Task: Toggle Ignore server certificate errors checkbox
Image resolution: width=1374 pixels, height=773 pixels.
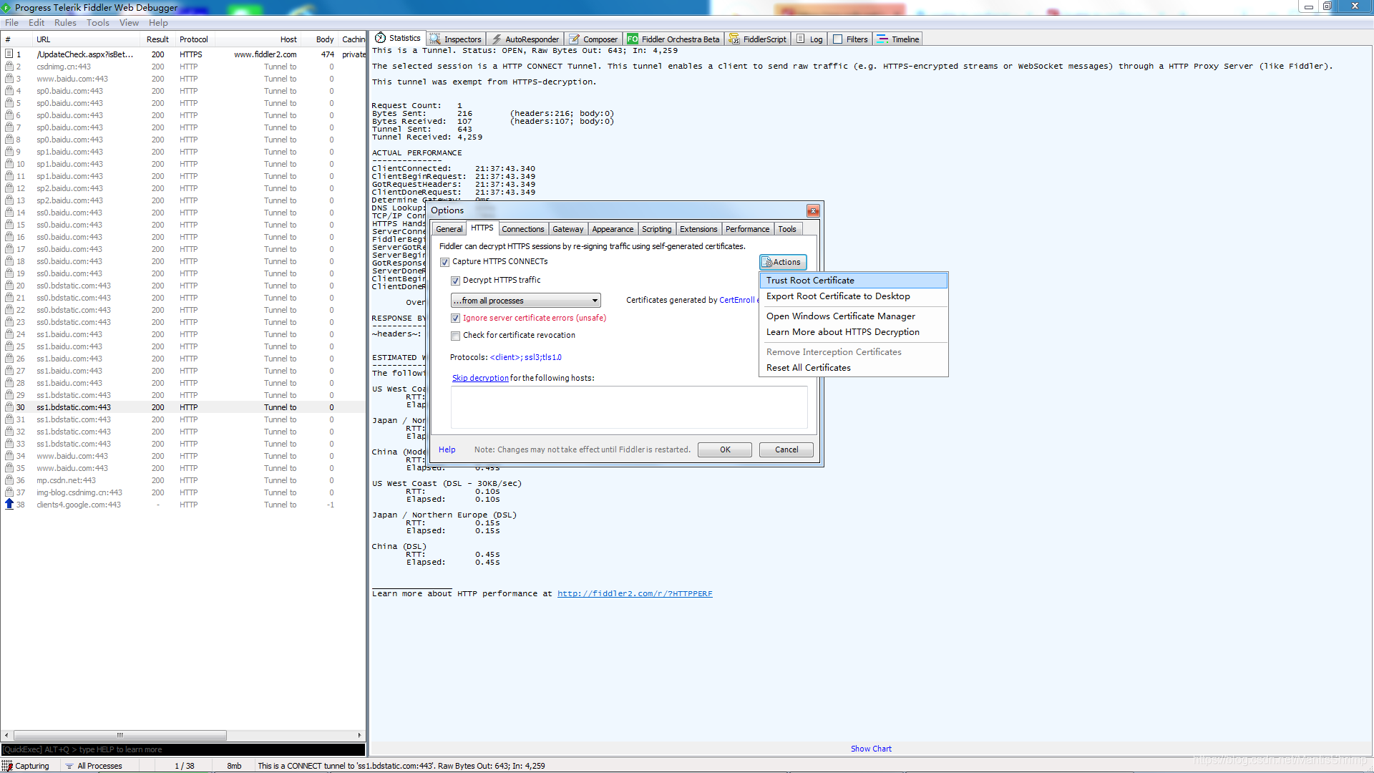Action: click(456, 319)
